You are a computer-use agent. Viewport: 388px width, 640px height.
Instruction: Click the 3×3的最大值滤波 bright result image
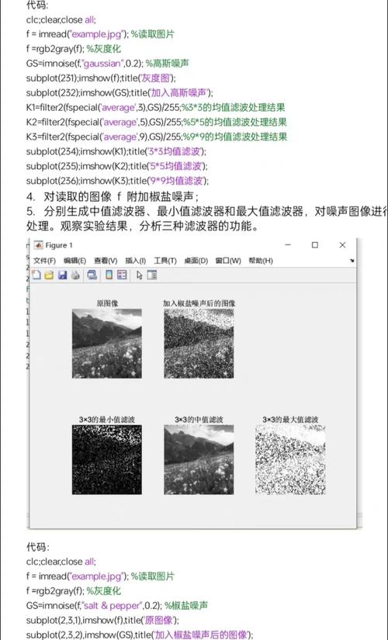pyautogui.click(x=290, y=459)
